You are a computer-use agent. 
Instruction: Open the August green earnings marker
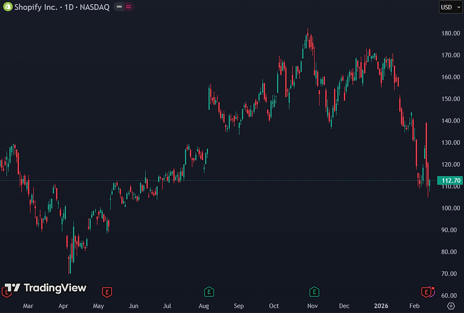point(209,292)
